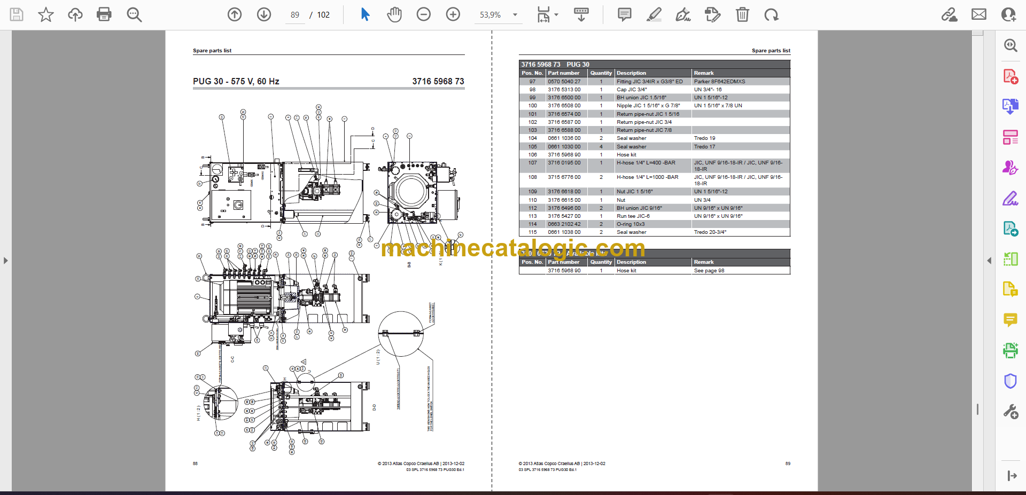
Task: Open the Fill & Sign tool
Action: pyautogui.click(x=1011, y=199)
